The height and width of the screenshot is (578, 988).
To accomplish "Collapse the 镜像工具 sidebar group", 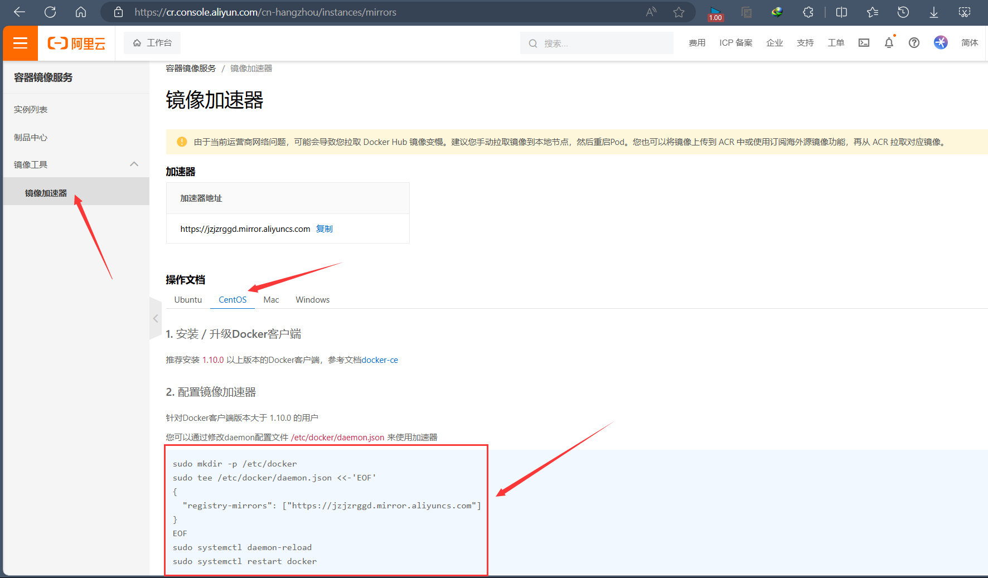I will point(76,164).
